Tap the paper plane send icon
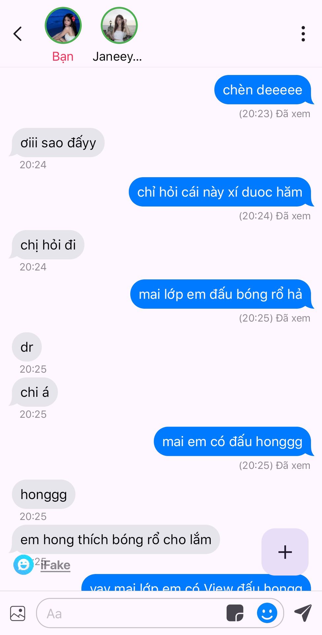 tap(303, 613)
